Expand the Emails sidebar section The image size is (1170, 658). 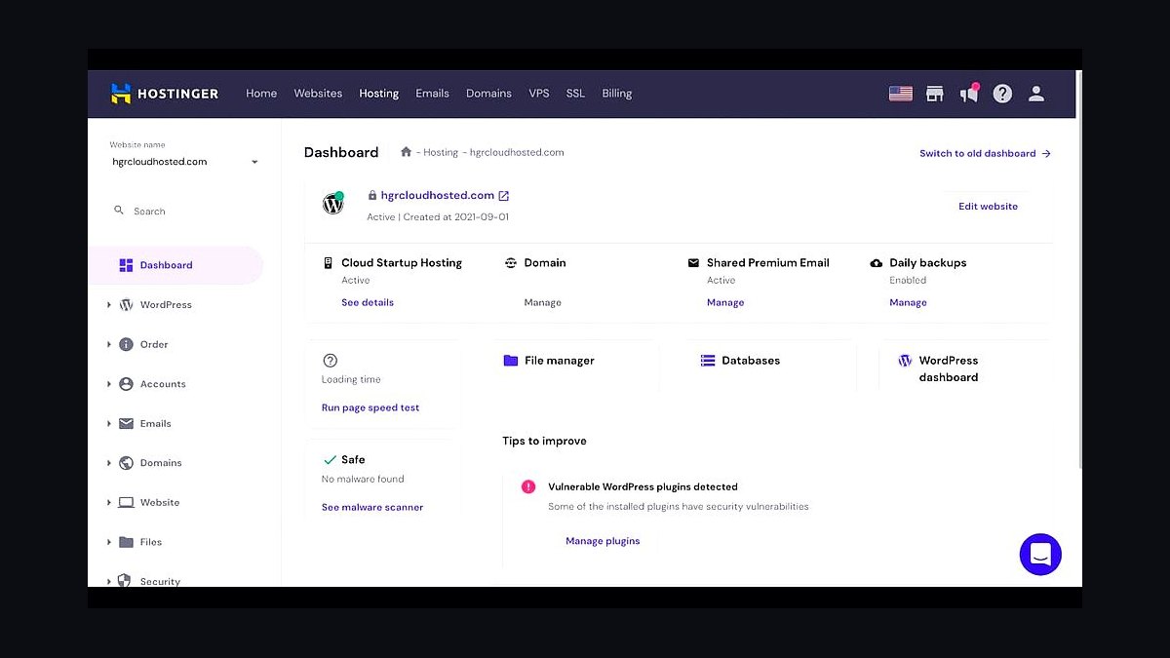pos(109,424)
